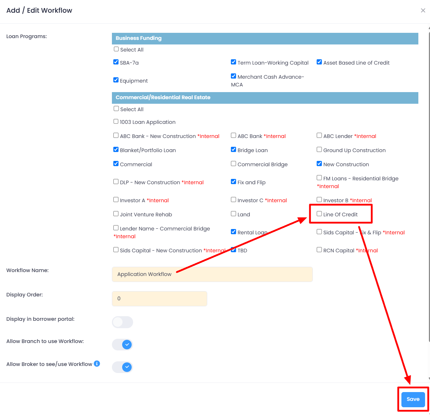Viewport: 430px width, 415px height.
Task: Enable Display in borrower portal toggle
Action: coord(123,322)
